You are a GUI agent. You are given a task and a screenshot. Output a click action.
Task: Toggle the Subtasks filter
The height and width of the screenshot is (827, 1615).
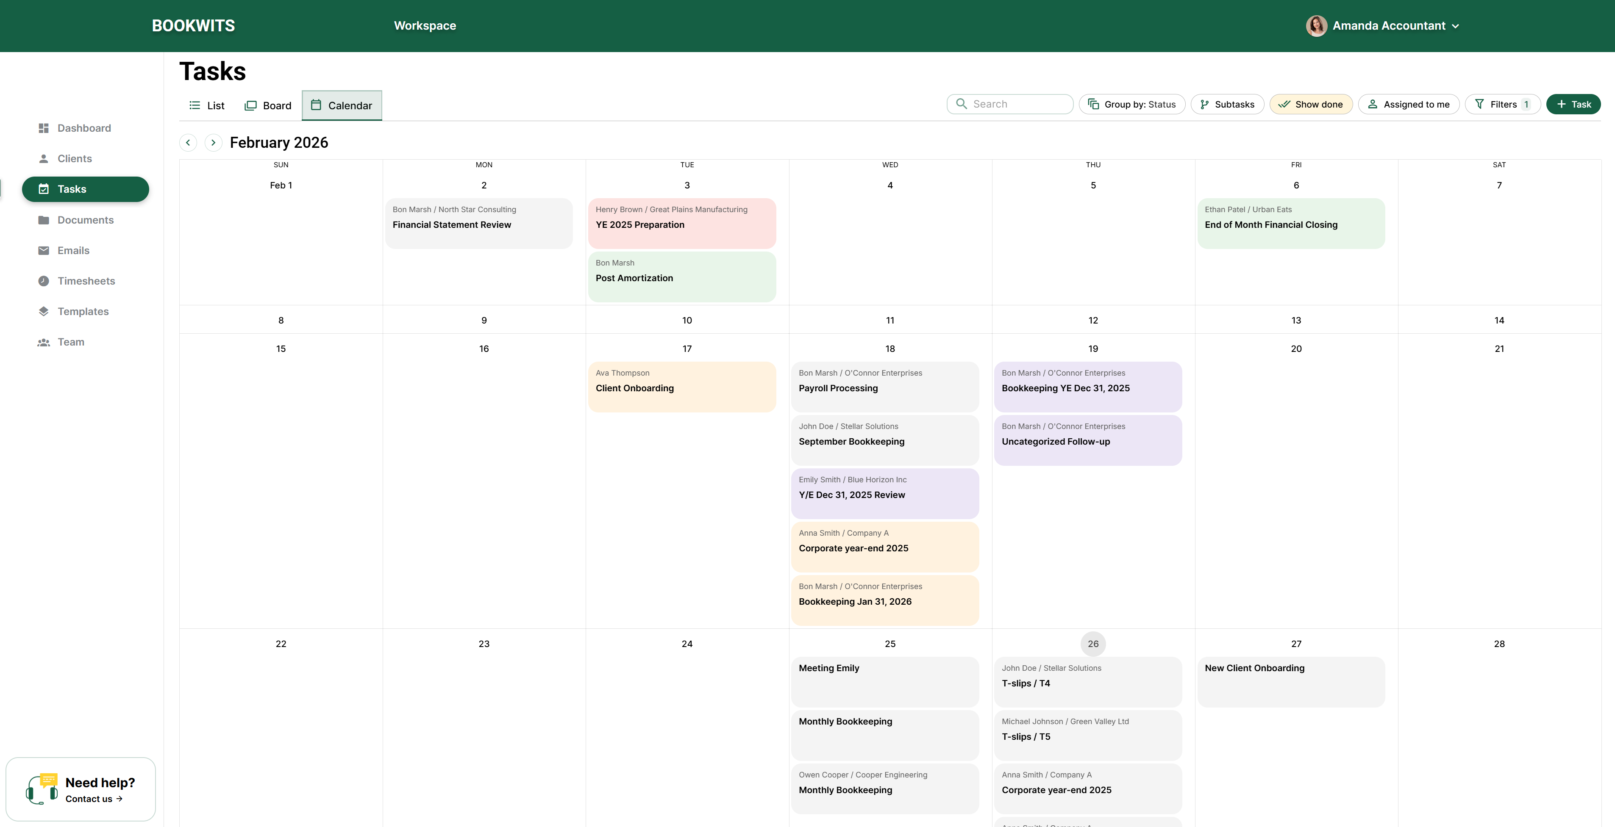[x=1227, y=104]
